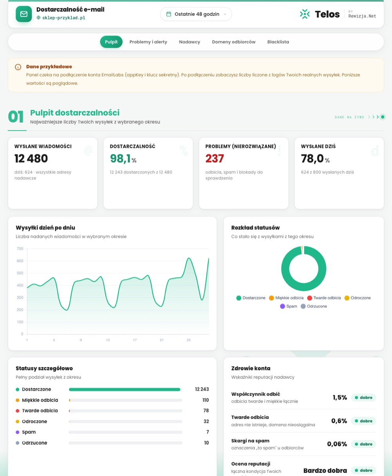This screenshot has width=392, height=476.
Task: Click the Dostarczone green progress bar
Action: pos(125,389)
